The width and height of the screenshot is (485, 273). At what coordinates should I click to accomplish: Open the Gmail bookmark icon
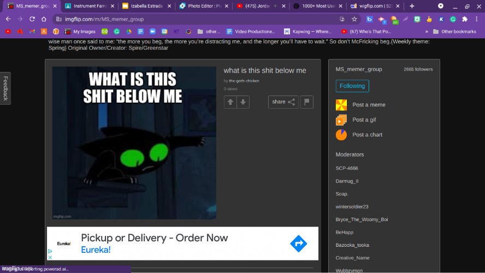point(32,32)
